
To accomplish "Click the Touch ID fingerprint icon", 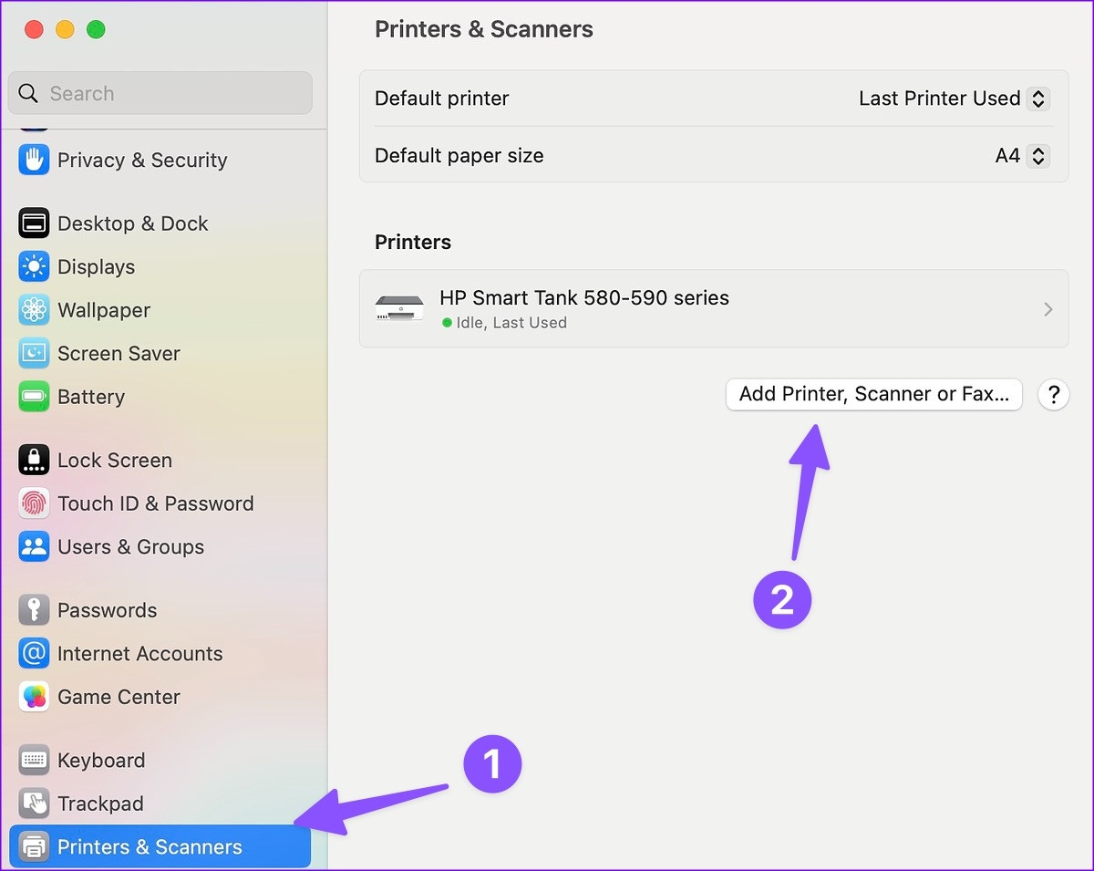I will coord(34,503).
